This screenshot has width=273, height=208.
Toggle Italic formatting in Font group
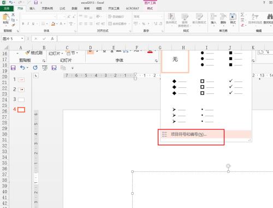pyautogui.click(x=28, y=23)
